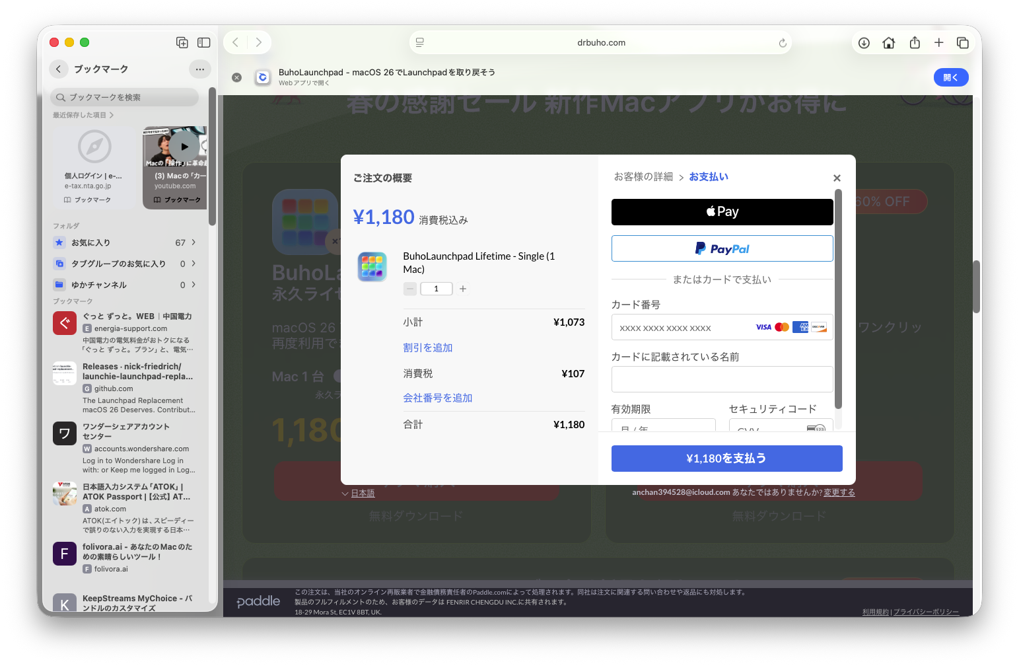Open a new tab with plus icon
This screenshot has width=1019, height=666.
click(938, 43)
